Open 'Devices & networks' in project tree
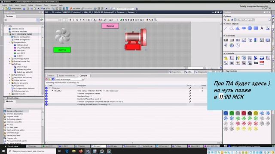Image resolution: width=275 pixels, height=154 pixels. 19,31
